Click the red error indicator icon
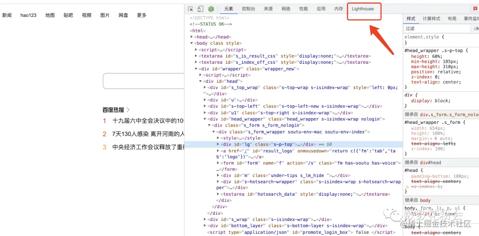The height and width of the screenshot is (236, 479). tap(475, 9)
